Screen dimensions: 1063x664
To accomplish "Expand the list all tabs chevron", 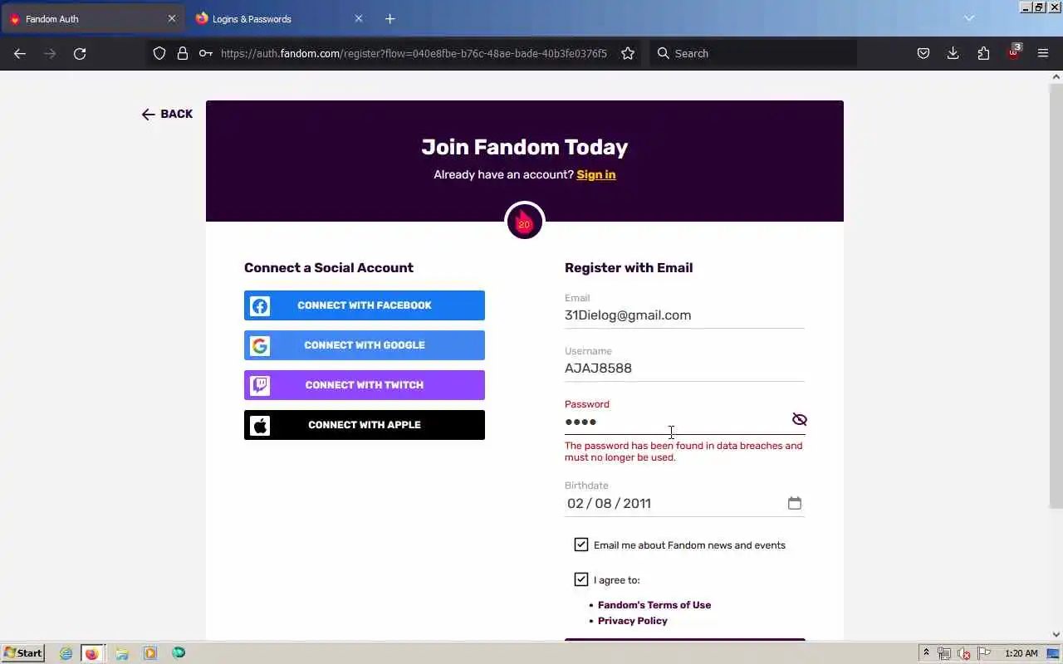I will [968, 18].
